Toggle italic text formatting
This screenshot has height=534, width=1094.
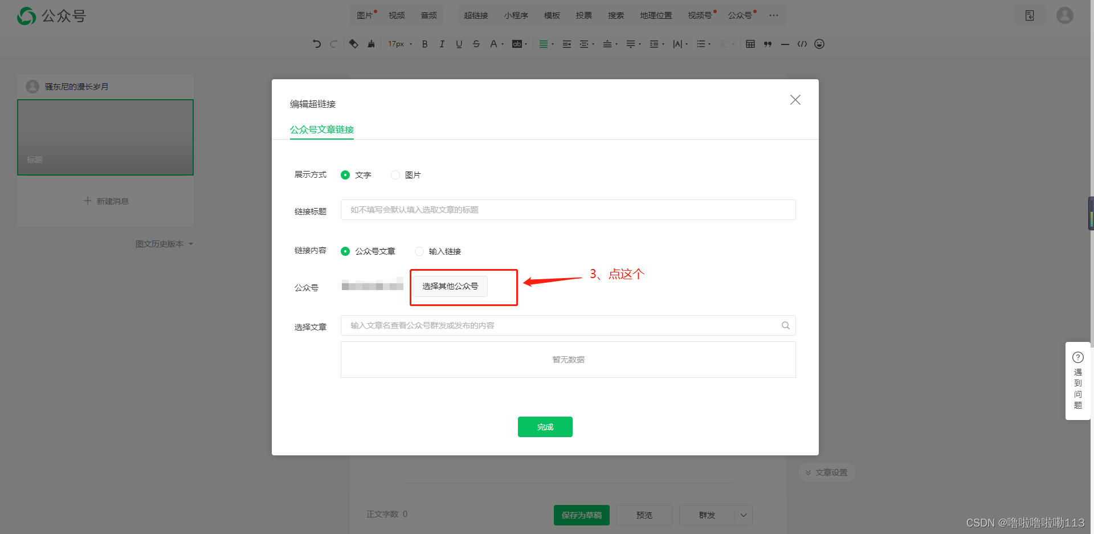click(x=442, y=44)
